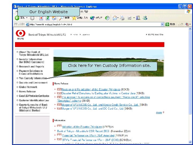Open Adoption of the Equator Principles link
This screenshot has width=193, height=145.
click(x=82, y=127)
